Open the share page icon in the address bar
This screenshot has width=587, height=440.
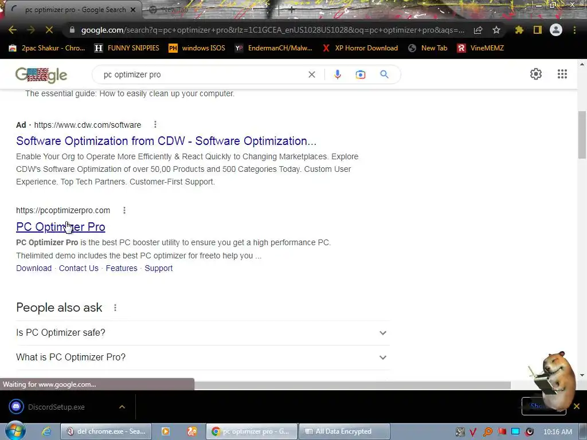478,30
